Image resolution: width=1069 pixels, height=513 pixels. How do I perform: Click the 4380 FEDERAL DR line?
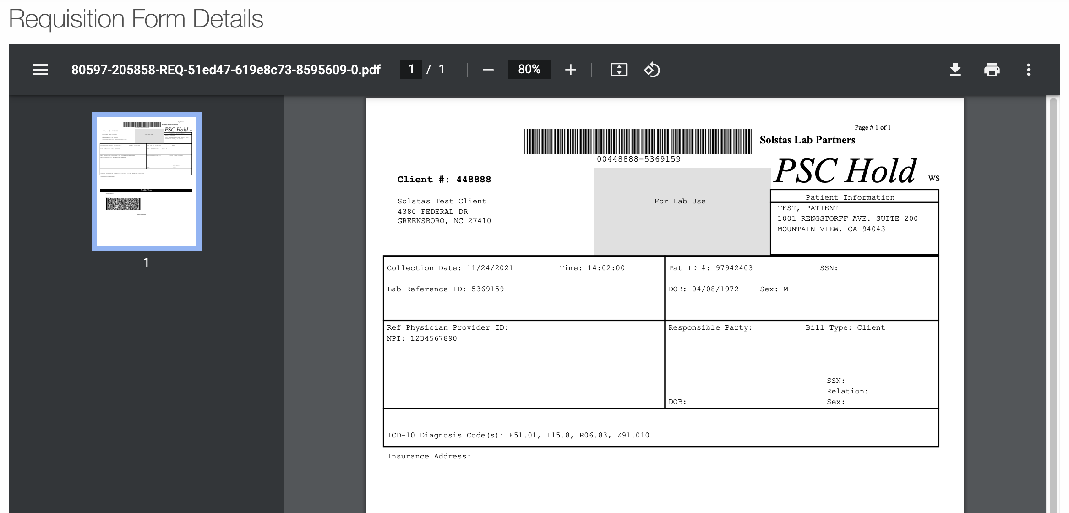pos(432,212)
